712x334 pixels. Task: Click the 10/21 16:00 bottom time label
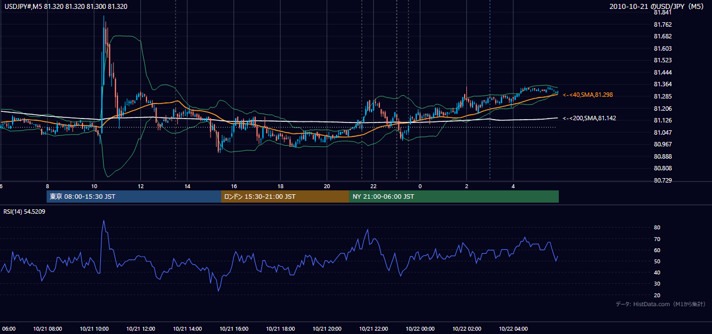234,329
